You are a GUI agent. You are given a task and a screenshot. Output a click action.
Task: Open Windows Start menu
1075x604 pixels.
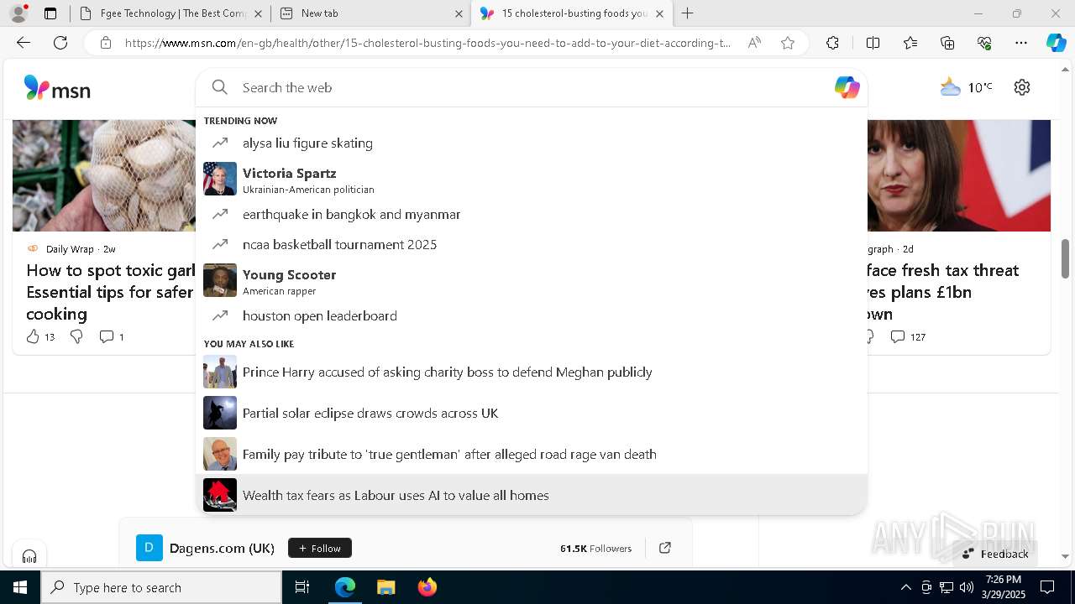coord(20,587)
